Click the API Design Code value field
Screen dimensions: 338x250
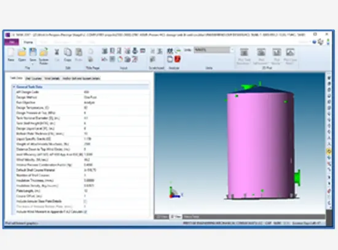click(x=116, y=92)
